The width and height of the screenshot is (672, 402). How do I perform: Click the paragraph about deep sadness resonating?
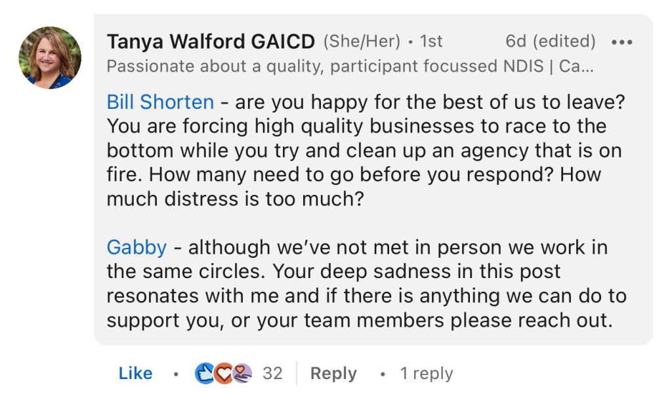tap(367, 283)
